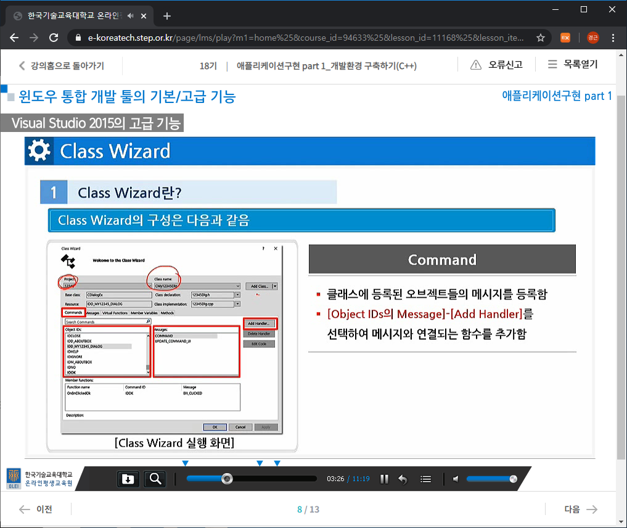Close the 한국기술교육대학교 tab
The height and width of the screenshot is (528, 627).
tap(144, 16)
